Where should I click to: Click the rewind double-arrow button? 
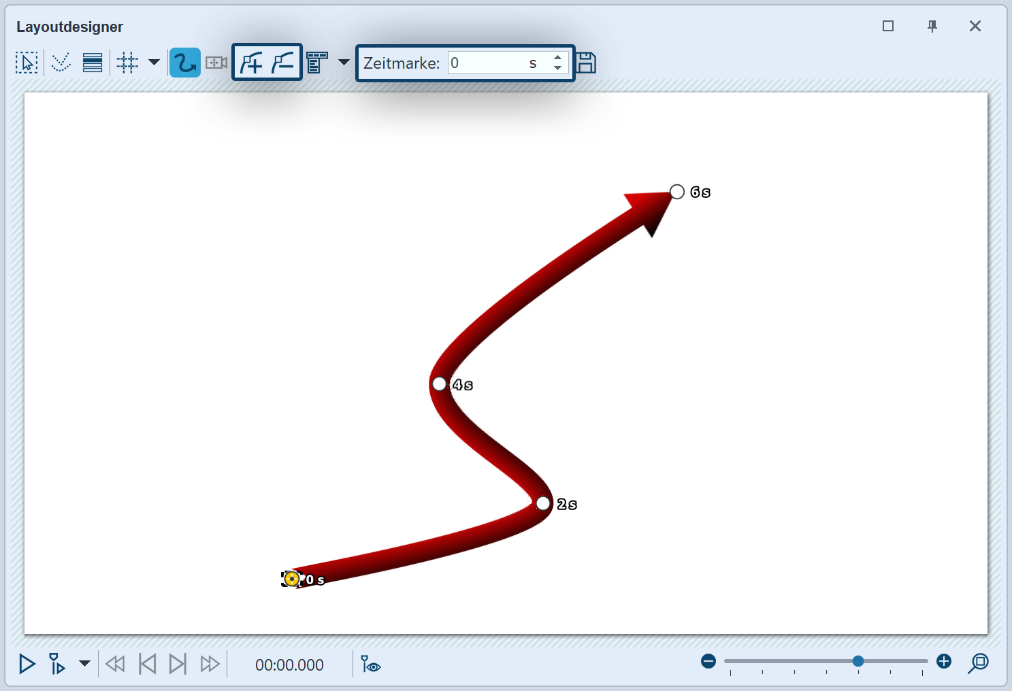click(115, 664)
